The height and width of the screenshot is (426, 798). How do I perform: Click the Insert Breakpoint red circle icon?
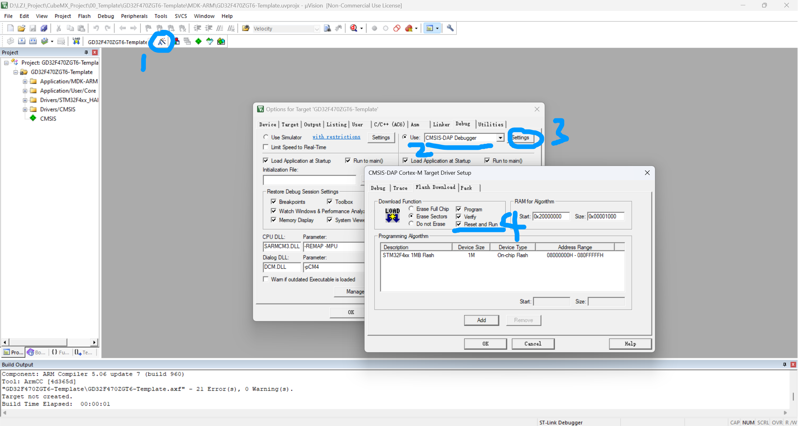(374, 28)
